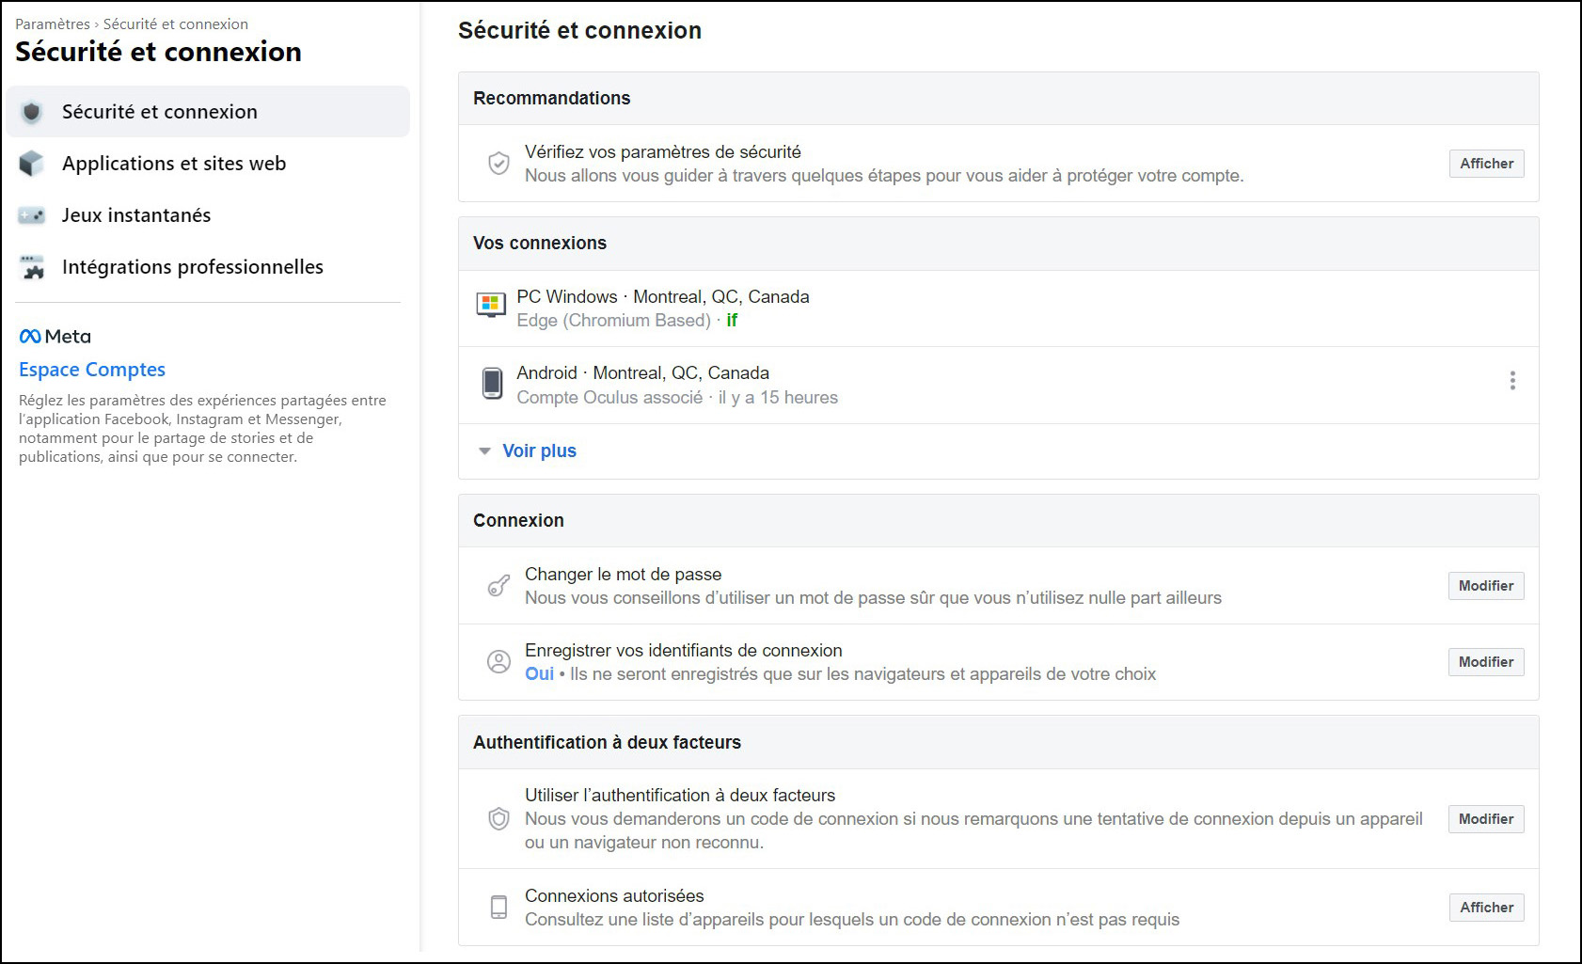Click the Windows PC device icon
The image size is (1582, 964).
[491, 305]
